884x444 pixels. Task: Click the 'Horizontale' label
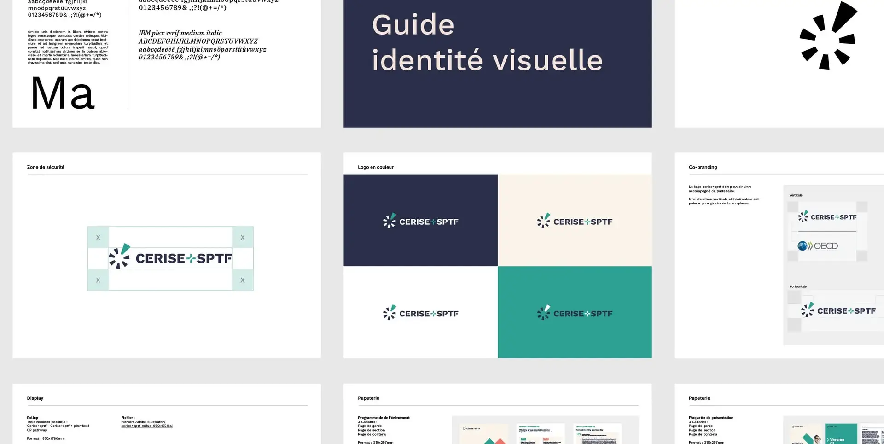coord(798,286)
